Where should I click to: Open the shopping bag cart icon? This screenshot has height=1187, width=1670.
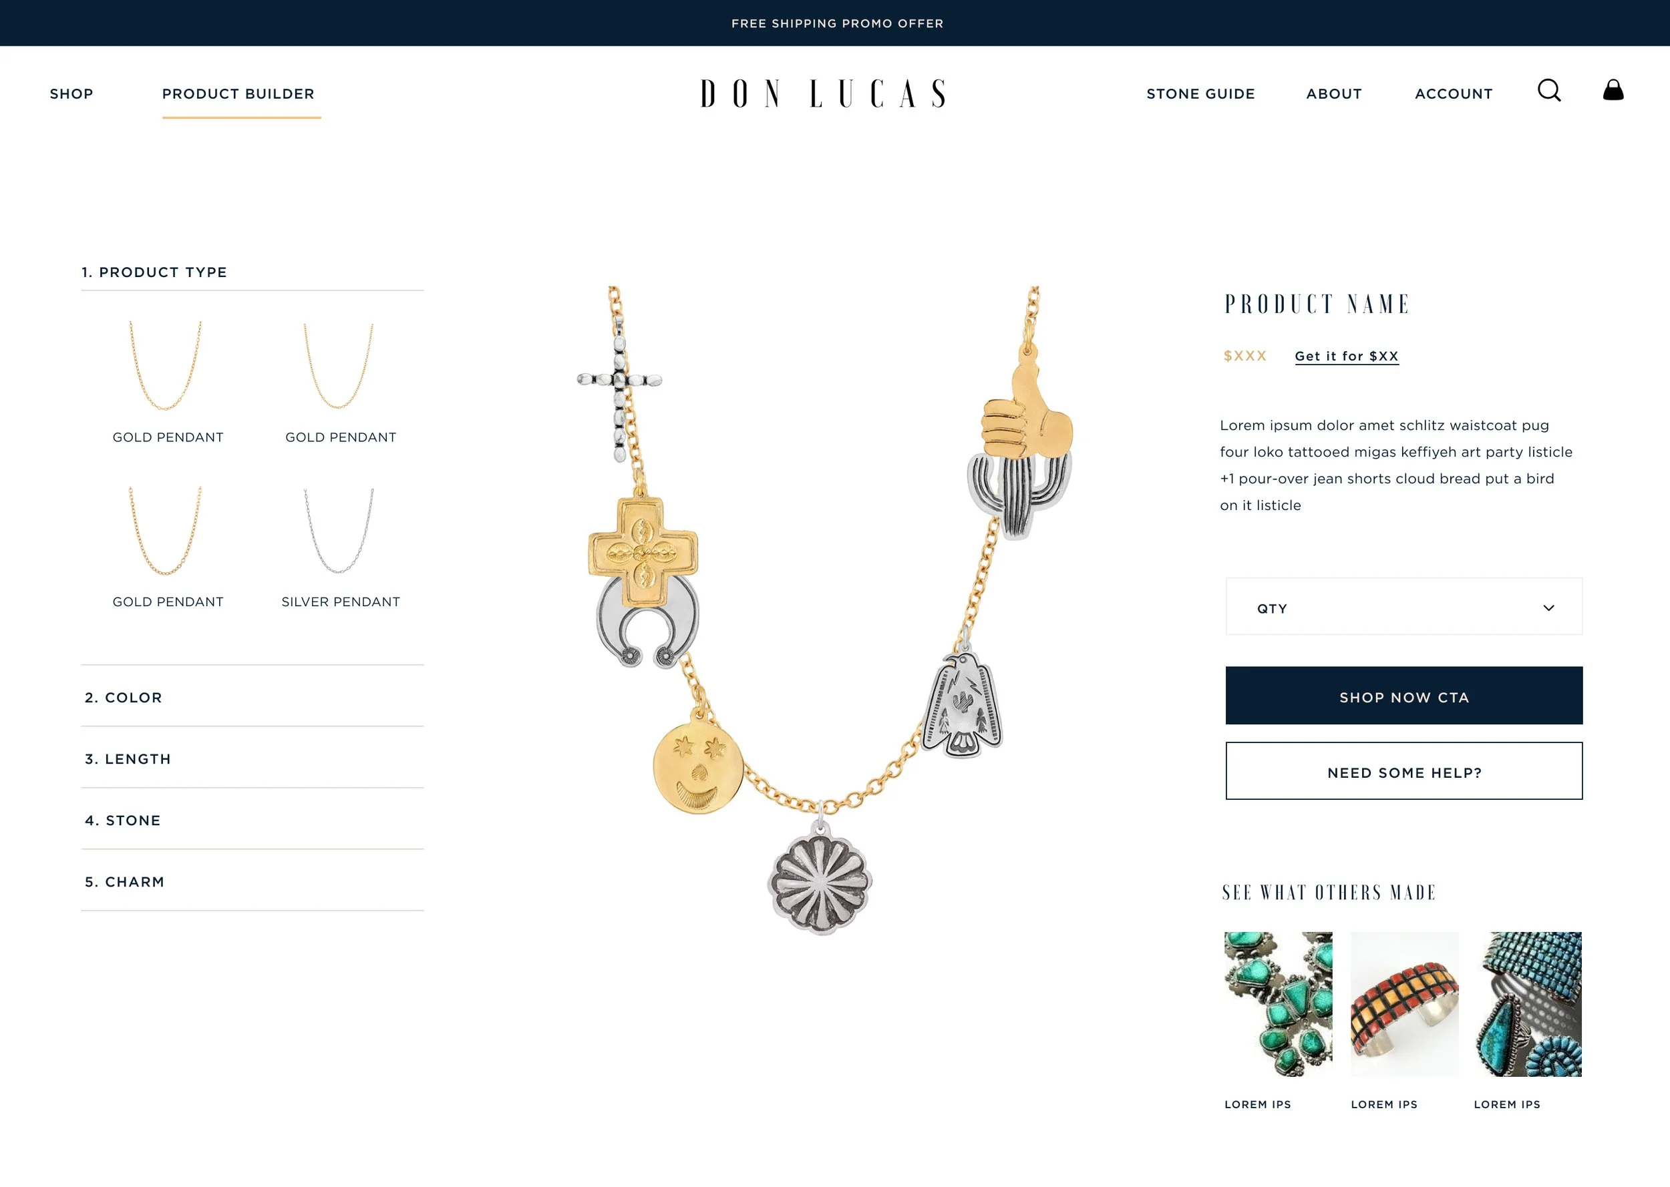pyautogui.click(x=1613, y=90)
